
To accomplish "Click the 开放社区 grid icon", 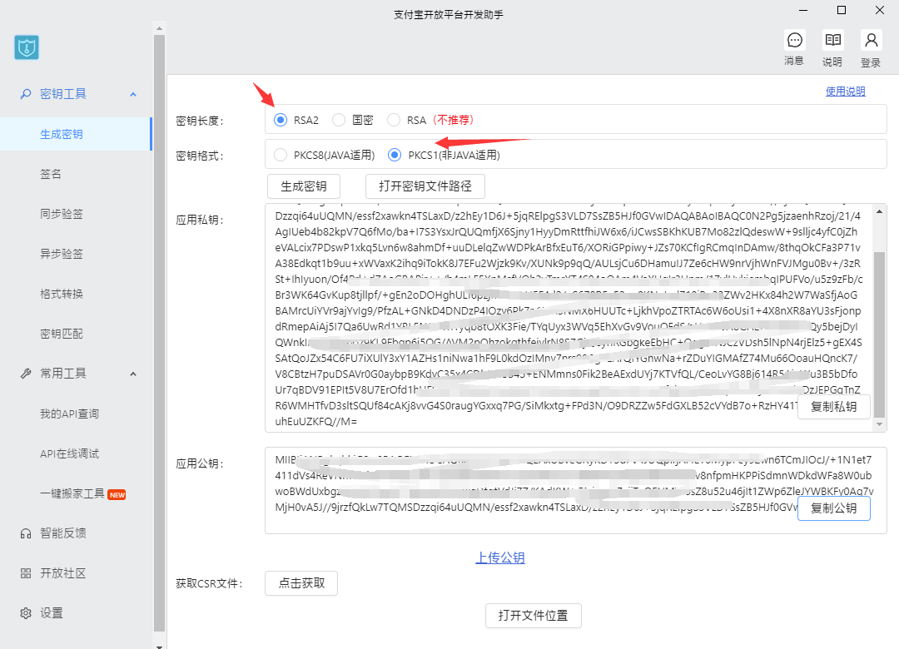I will [x=26, y=573].
